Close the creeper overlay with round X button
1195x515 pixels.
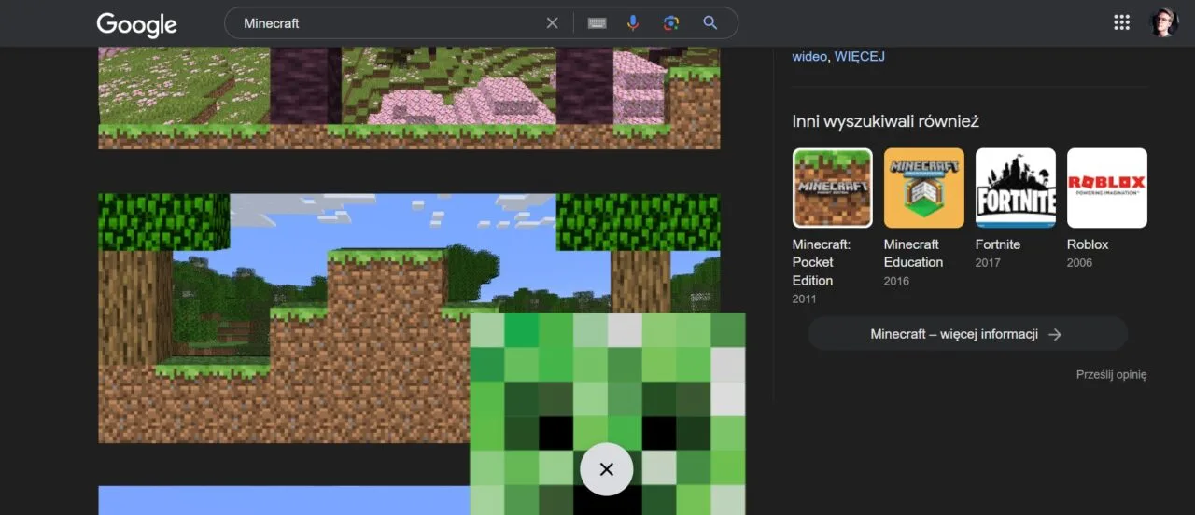(x=606, y=469)
